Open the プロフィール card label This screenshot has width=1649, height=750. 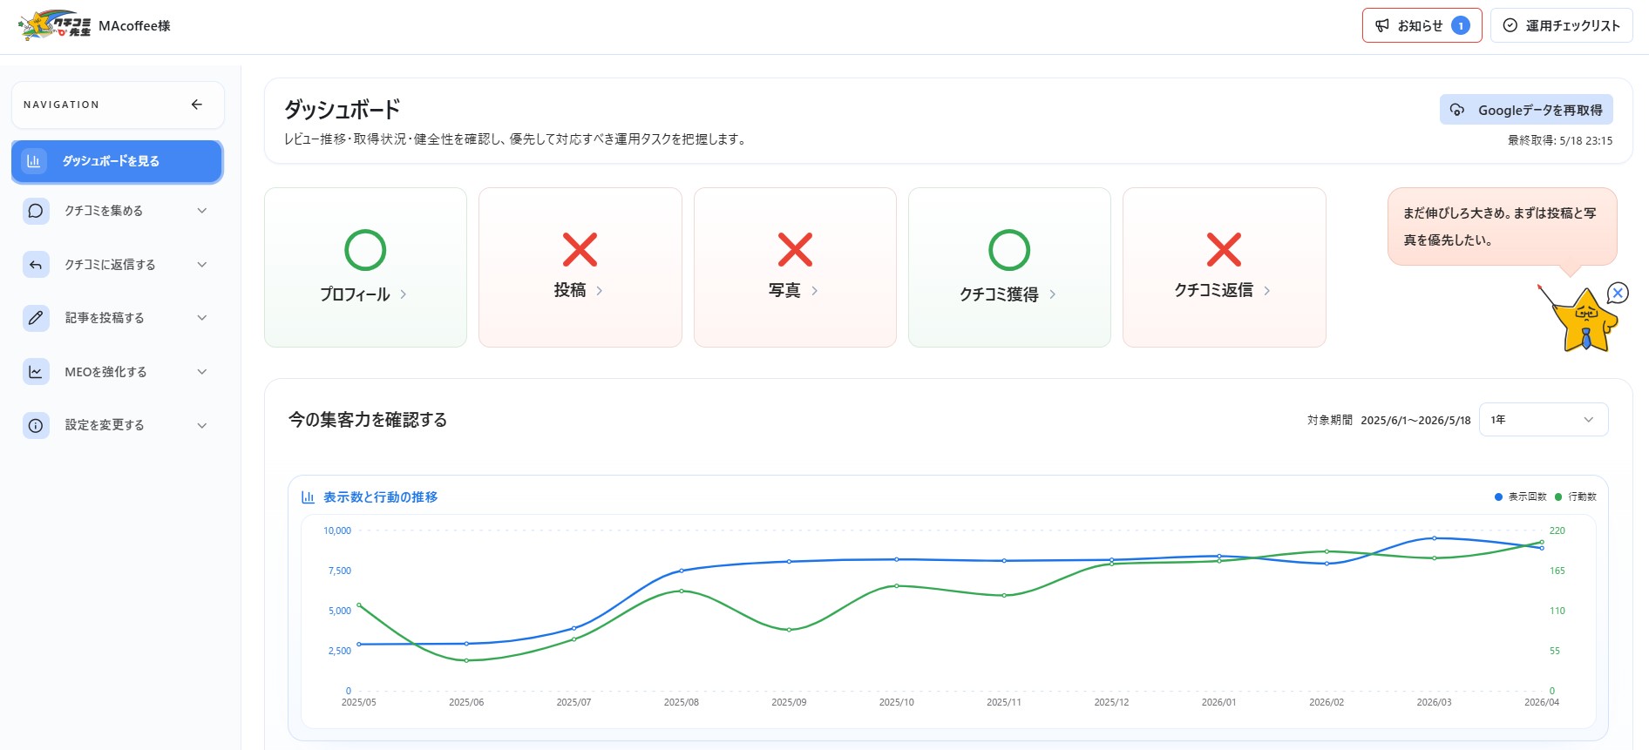click(x=355, y=294)
